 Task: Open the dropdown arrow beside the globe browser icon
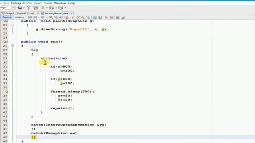coord(24,8)
